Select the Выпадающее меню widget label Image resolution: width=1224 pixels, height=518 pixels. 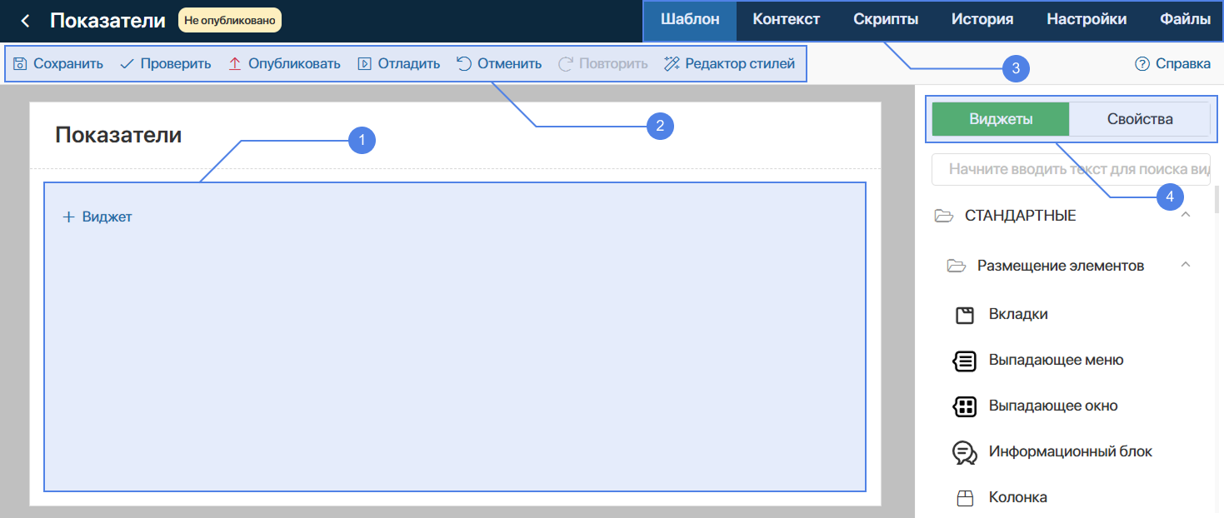[1056, 360]
